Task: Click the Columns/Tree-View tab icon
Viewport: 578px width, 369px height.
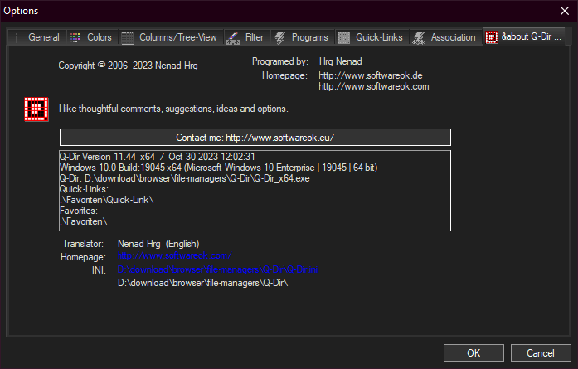Action: tap(127, 37)
